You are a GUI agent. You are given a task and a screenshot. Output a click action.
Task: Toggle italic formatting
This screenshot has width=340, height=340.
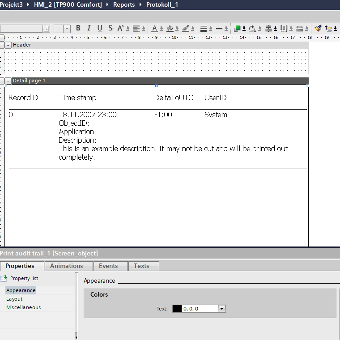(x=89, y=28)
